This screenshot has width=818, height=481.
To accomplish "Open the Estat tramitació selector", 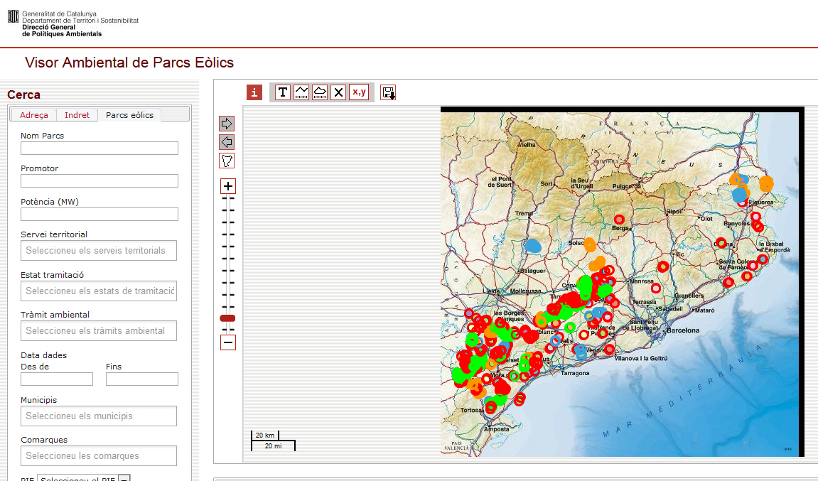I will (x=99, y=291).
